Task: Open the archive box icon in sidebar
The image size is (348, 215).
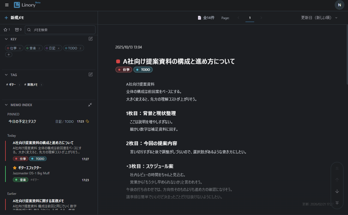Action: click(x=17, y=29)
